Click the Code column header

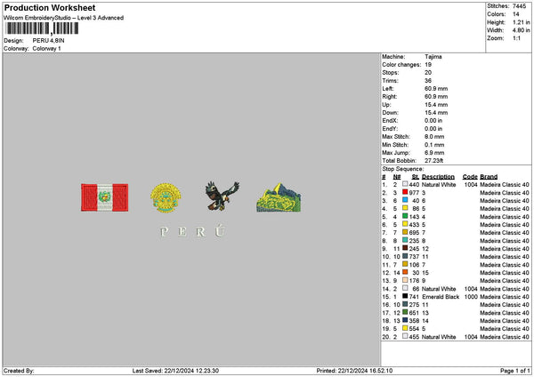470,177
